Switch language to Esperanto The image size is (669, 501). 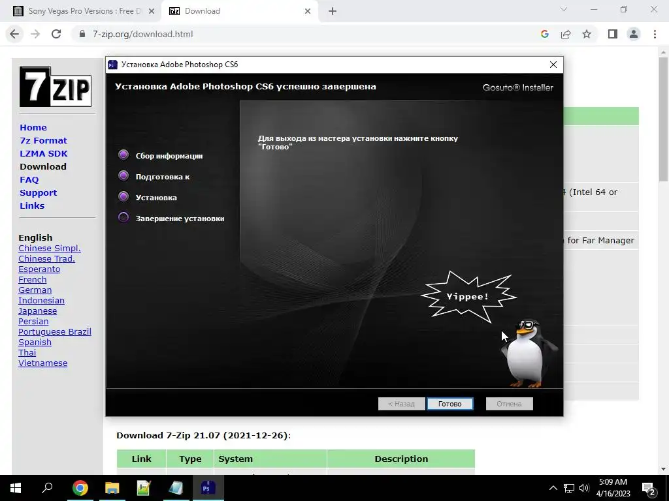tap(39, 269)
